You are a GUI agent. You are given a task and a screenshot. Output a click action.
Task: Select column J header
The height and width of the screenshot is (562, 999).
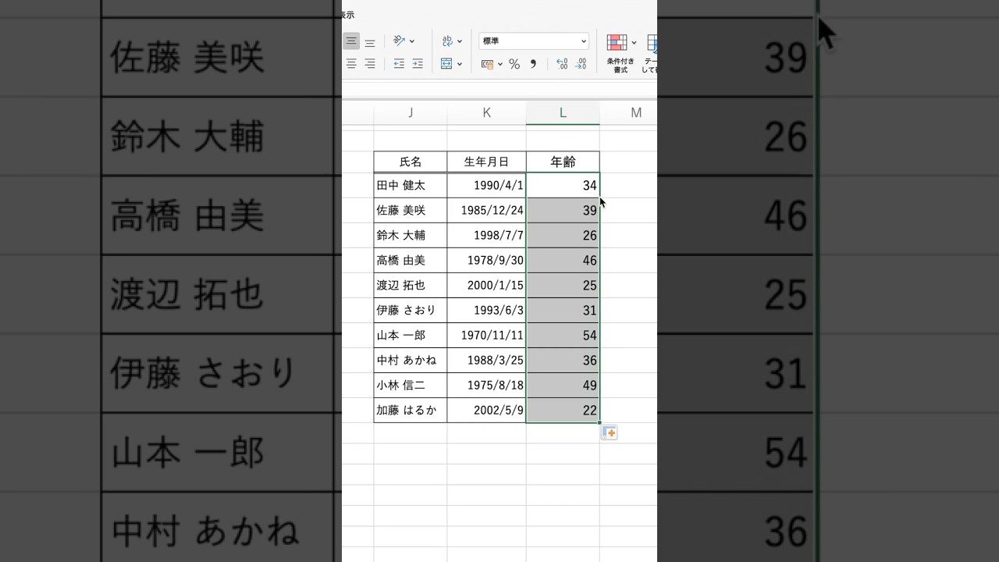[411, 112]
